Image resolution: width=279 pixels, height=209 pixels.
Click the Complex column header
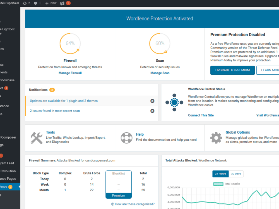tap(65, 173)
